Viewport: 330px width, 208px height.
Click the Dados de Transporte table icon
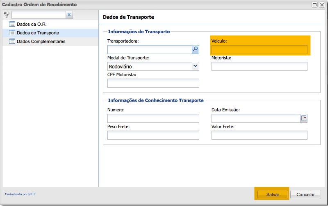[12, 33]
